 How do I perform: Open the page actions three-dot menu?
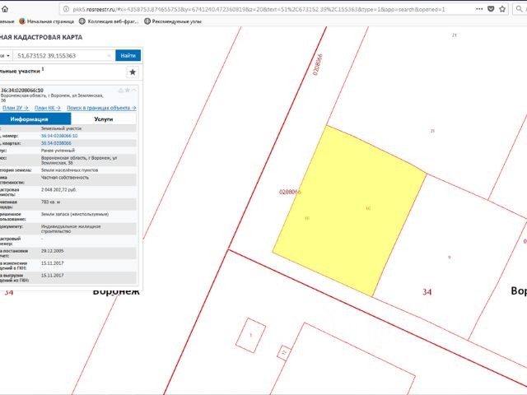coord(479,9)
